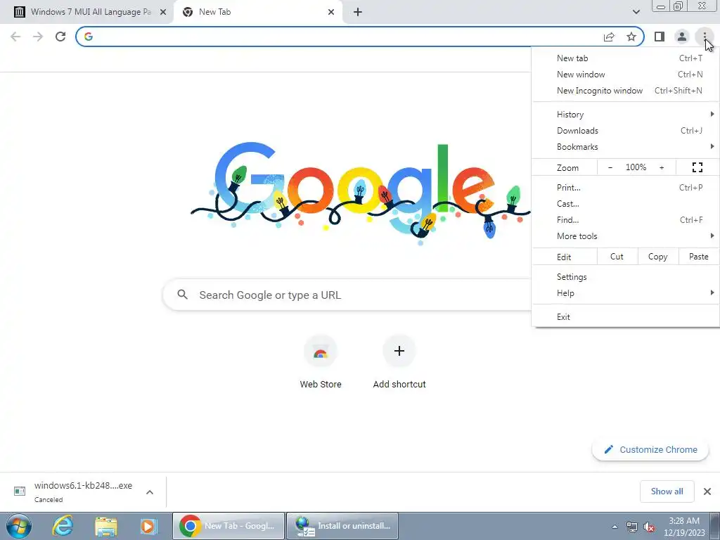Go back with the back arrow
The image size is (720, 540).
[x=15, y=37]
